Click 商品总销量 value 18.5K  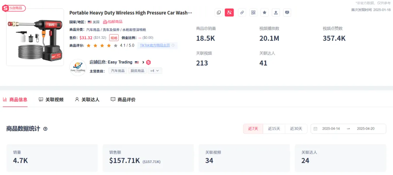coord(206,38)
